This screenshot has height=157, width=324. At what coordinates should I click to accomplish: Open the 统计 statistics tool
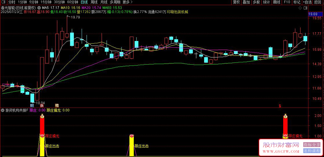(x=266, y=2)
